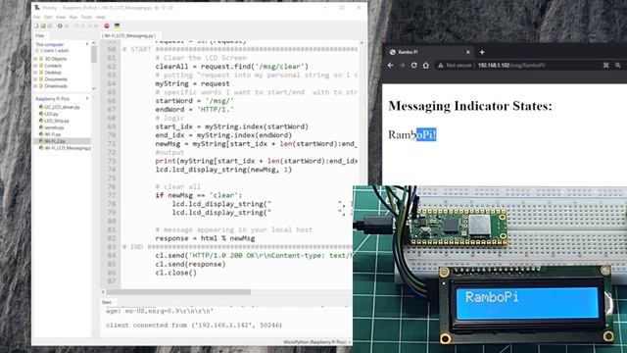Viewport: 627px width, 353px height.
Task: Click the client connected shell output line
Action: pyautogui.click(x=194, y=325)
